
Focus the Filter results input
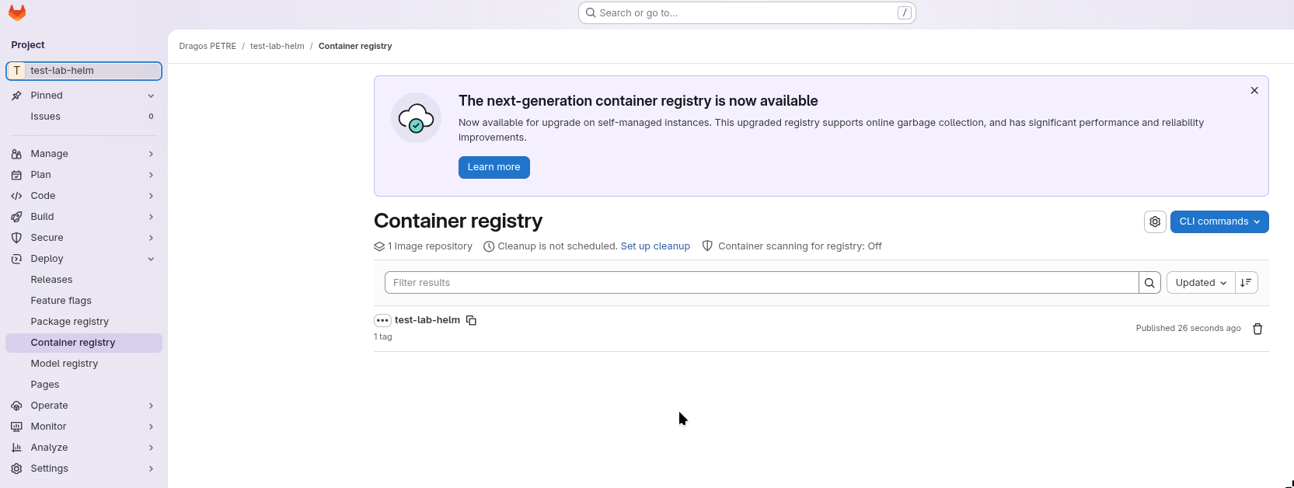click(x=762, y=283)
